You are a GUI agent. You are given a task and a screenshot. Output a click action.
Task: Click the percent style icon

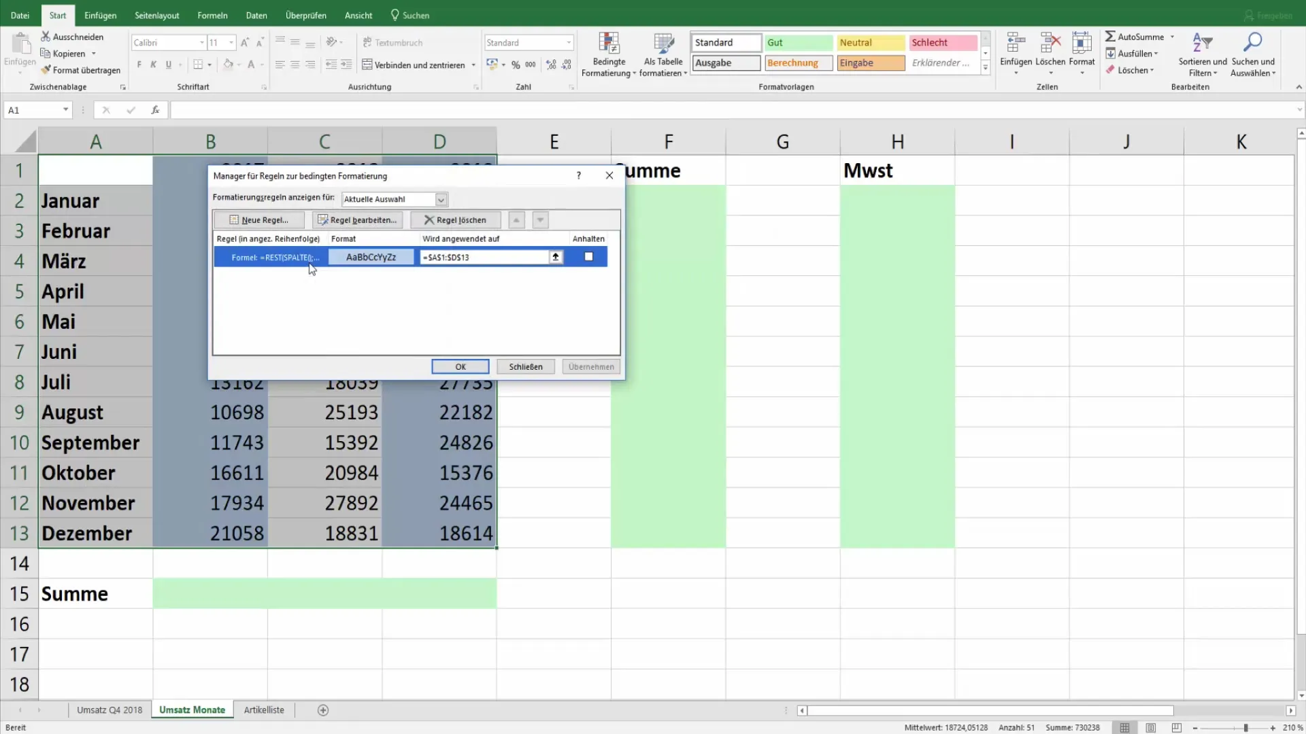[516, 65]
